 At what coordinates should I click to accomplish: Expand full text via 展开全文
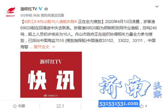tap(42, 47)
